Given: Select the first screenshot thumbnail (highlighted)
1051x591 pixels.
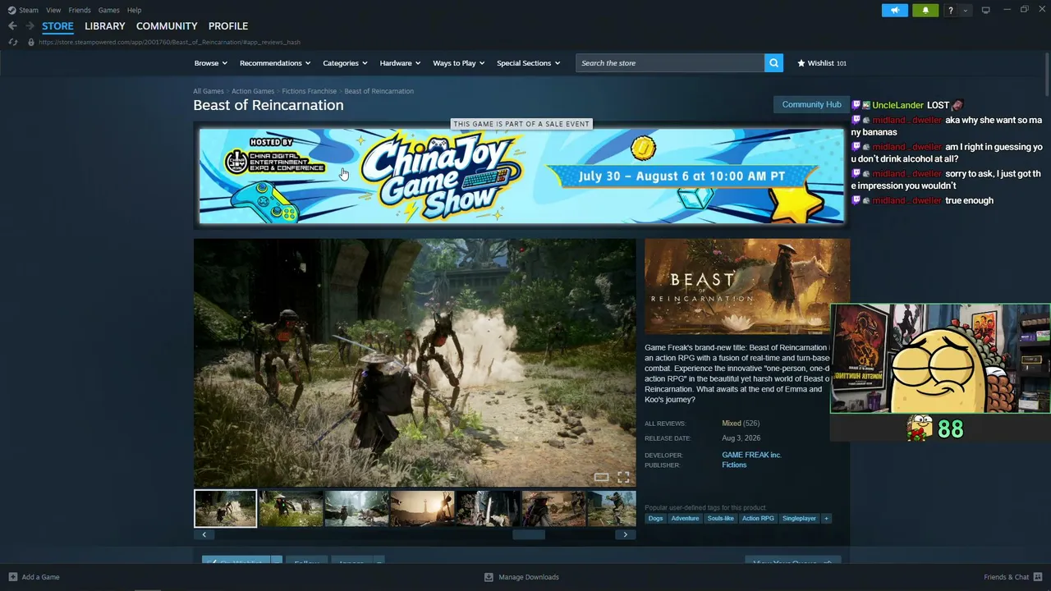Looking at the screenshot, I should 225,508.
